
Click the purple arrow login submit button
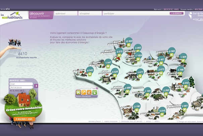(36, 86)
